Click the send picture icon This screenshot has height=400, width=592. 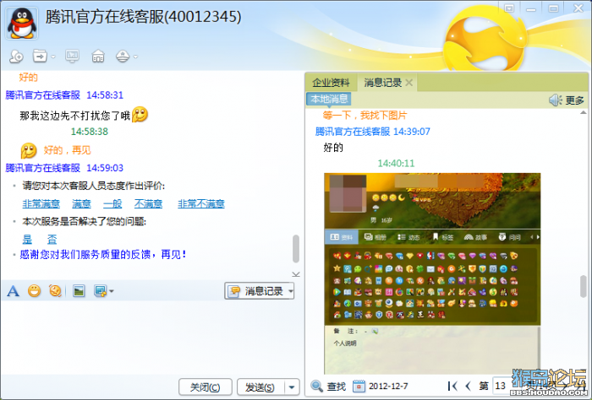(x=79, y=291)
